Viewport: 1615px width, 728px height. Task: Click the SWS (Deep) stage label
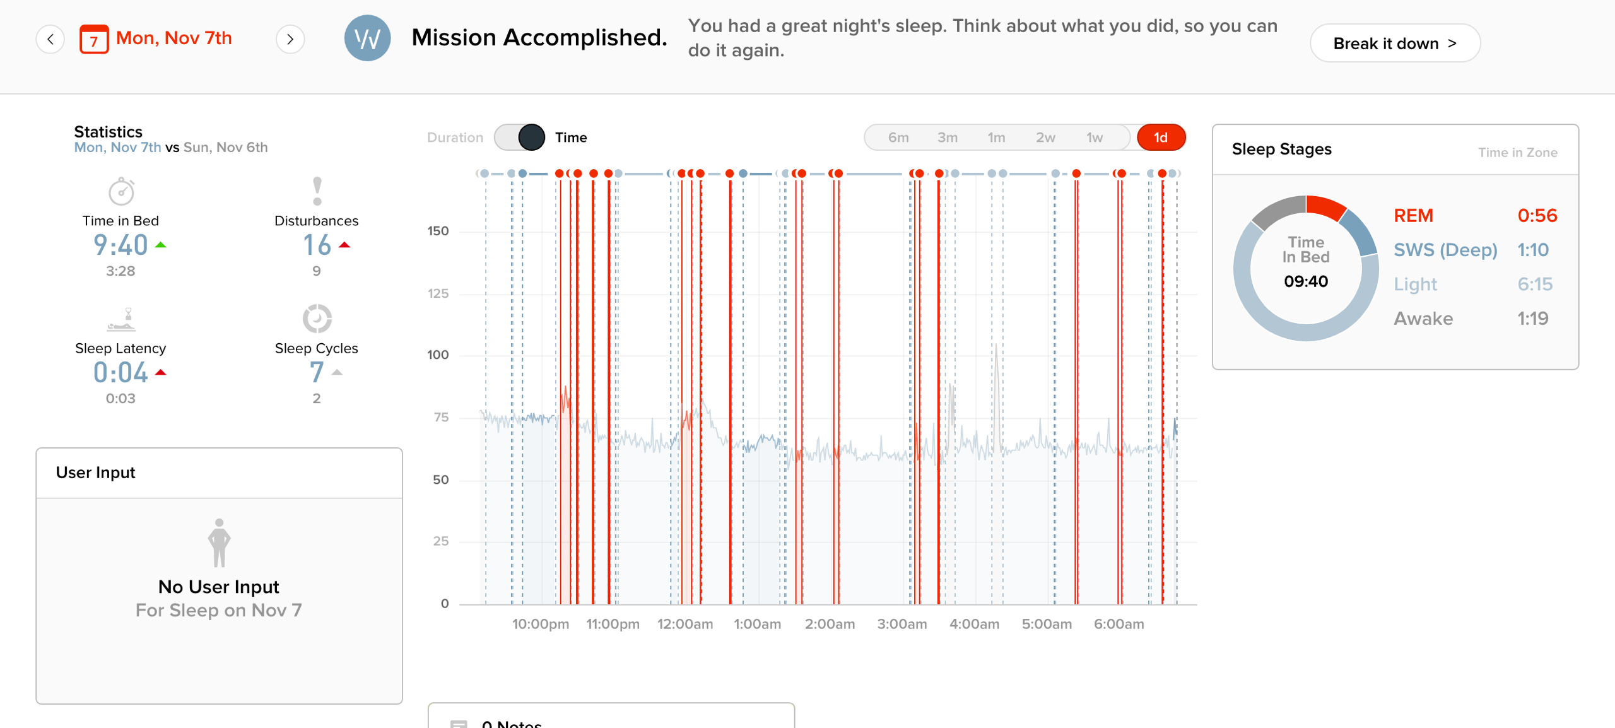pyautogui.click(x=1445, y=250)
